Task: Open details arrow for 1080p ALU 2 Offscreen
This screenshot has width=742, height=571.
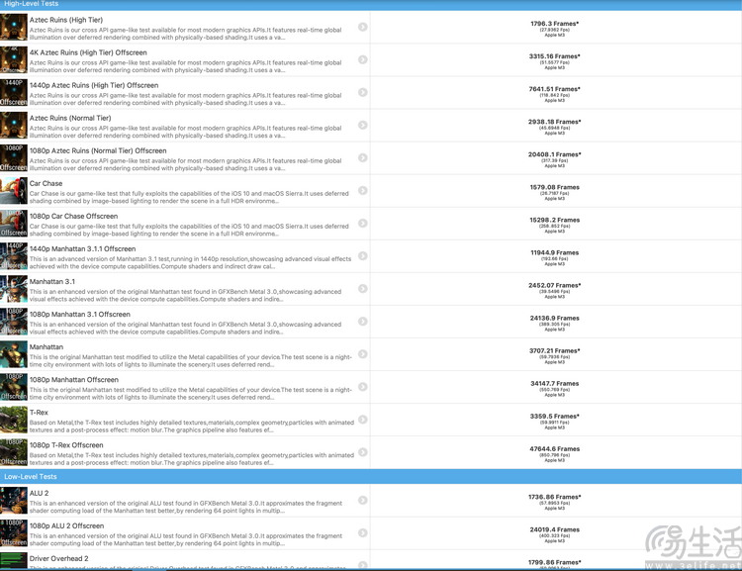Action: [x=363, y=532]
